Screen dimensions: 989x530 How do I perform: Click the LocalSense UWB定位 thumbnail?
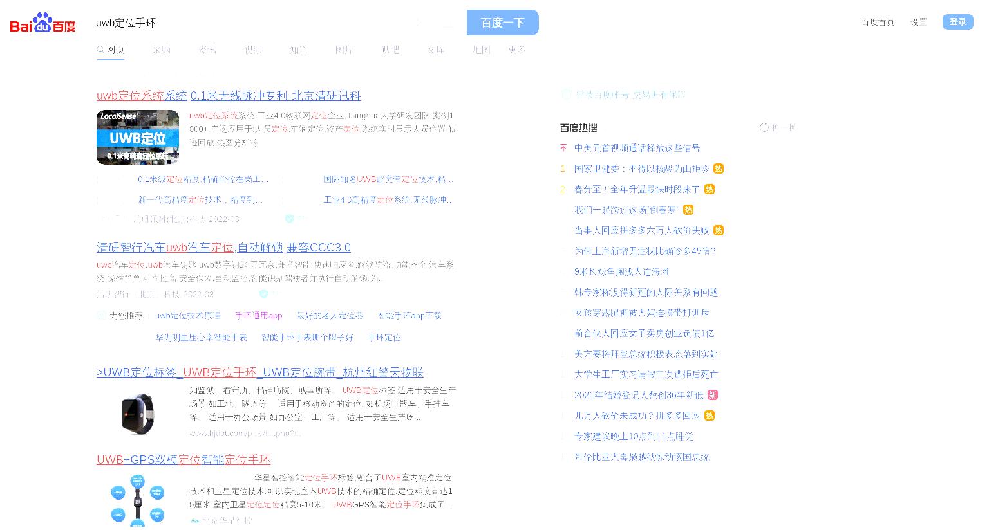[138, 137]
